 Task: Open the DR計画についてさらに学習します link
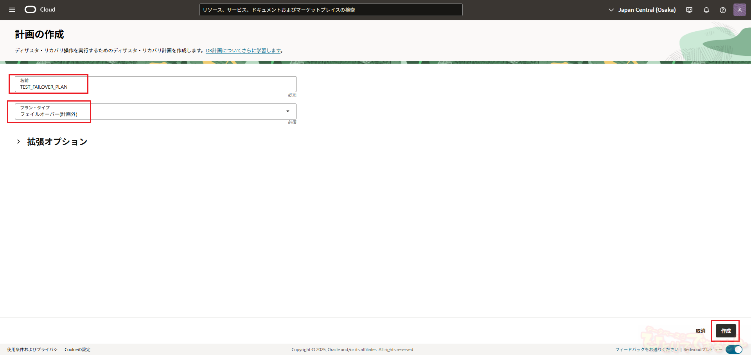(243, 50)
